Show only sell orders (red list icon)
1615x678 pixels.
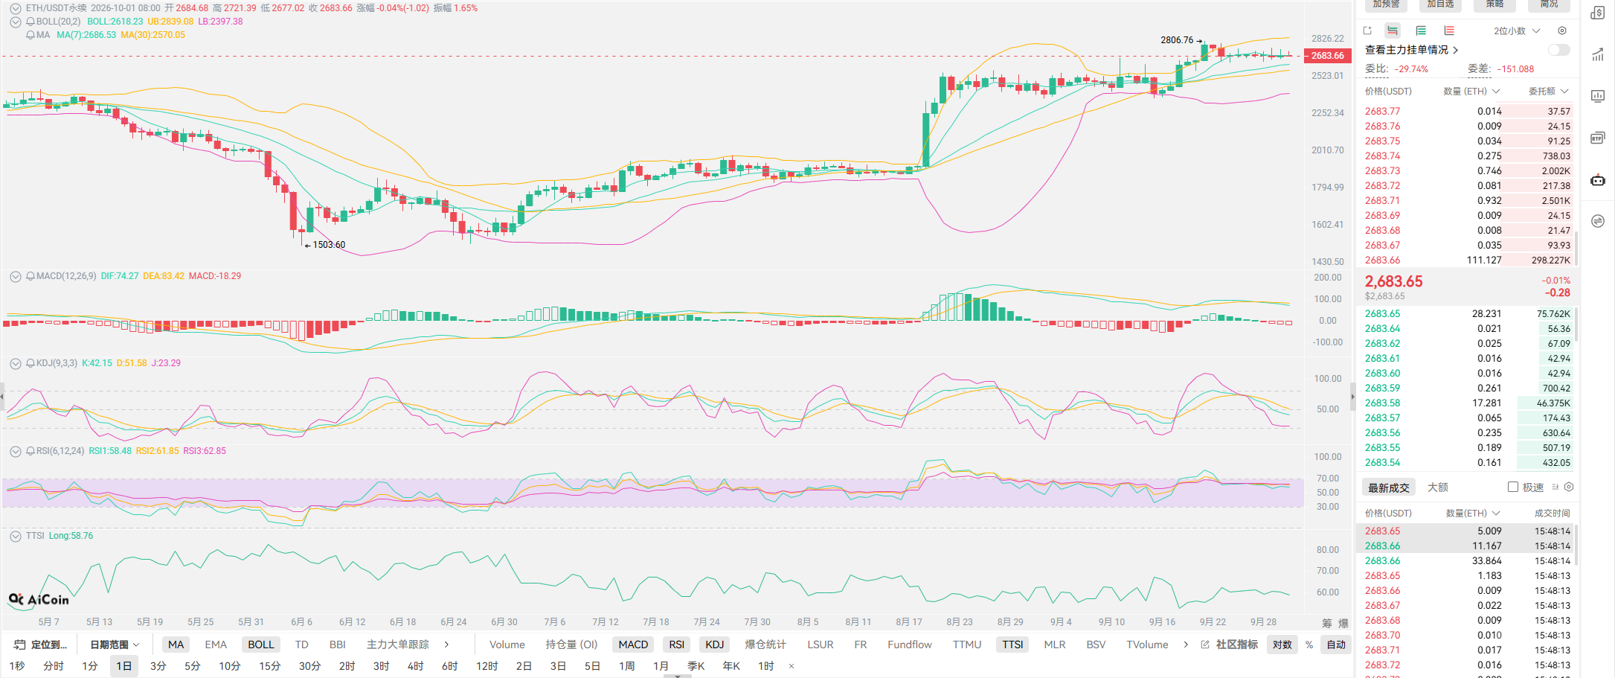[1449, 31]
